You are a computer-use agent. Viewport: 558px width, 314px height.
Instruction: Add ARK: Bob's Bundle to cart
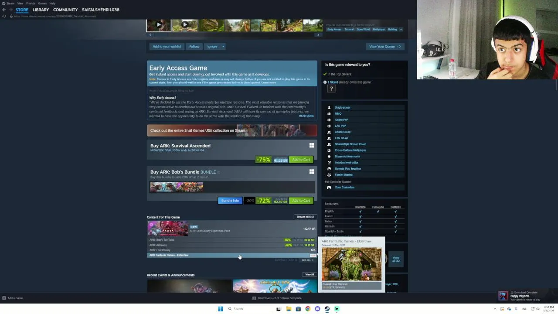click(x=301, y=201)
